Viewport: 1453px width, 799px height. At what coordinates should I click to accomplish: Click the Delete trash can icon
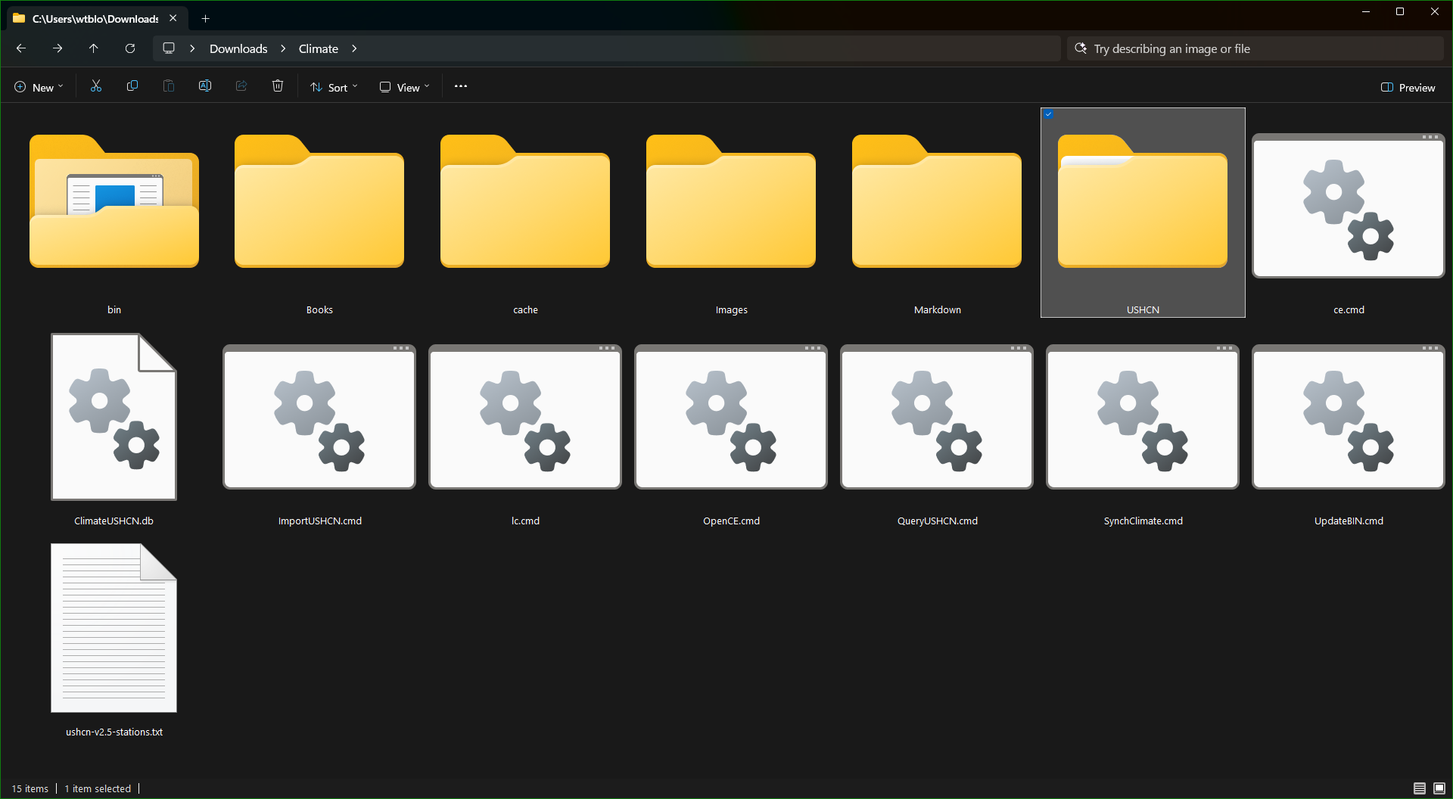[278, 86]
